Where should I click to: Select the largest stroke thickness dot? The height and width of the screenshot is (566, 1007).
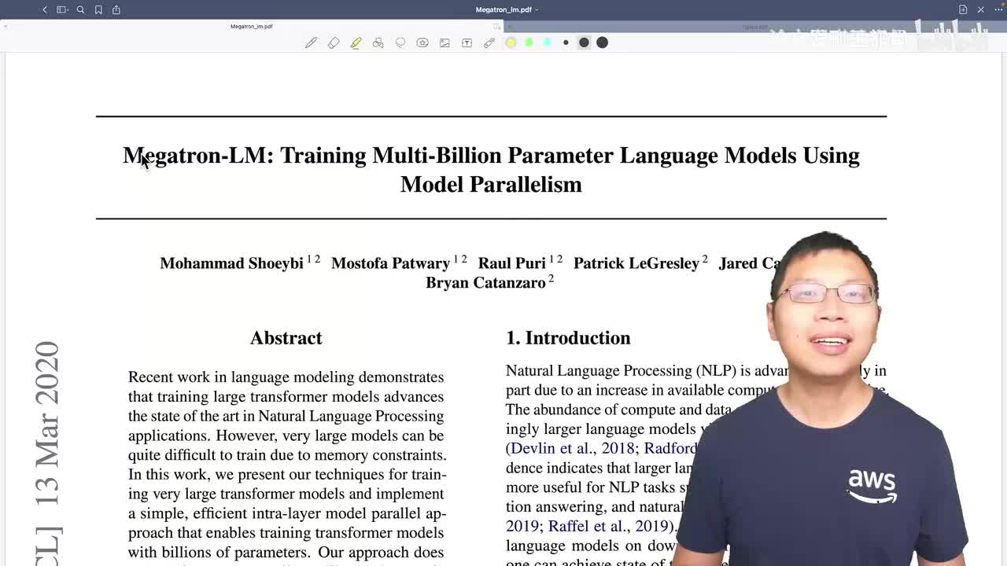coord(602,42)
